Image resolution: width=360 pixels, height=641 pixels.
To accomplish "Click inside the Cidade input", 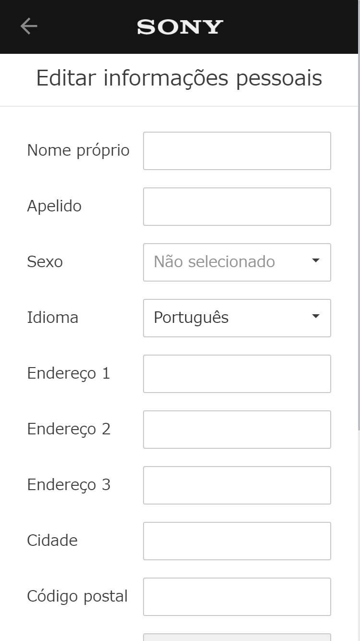I will (x=237, y=541).
